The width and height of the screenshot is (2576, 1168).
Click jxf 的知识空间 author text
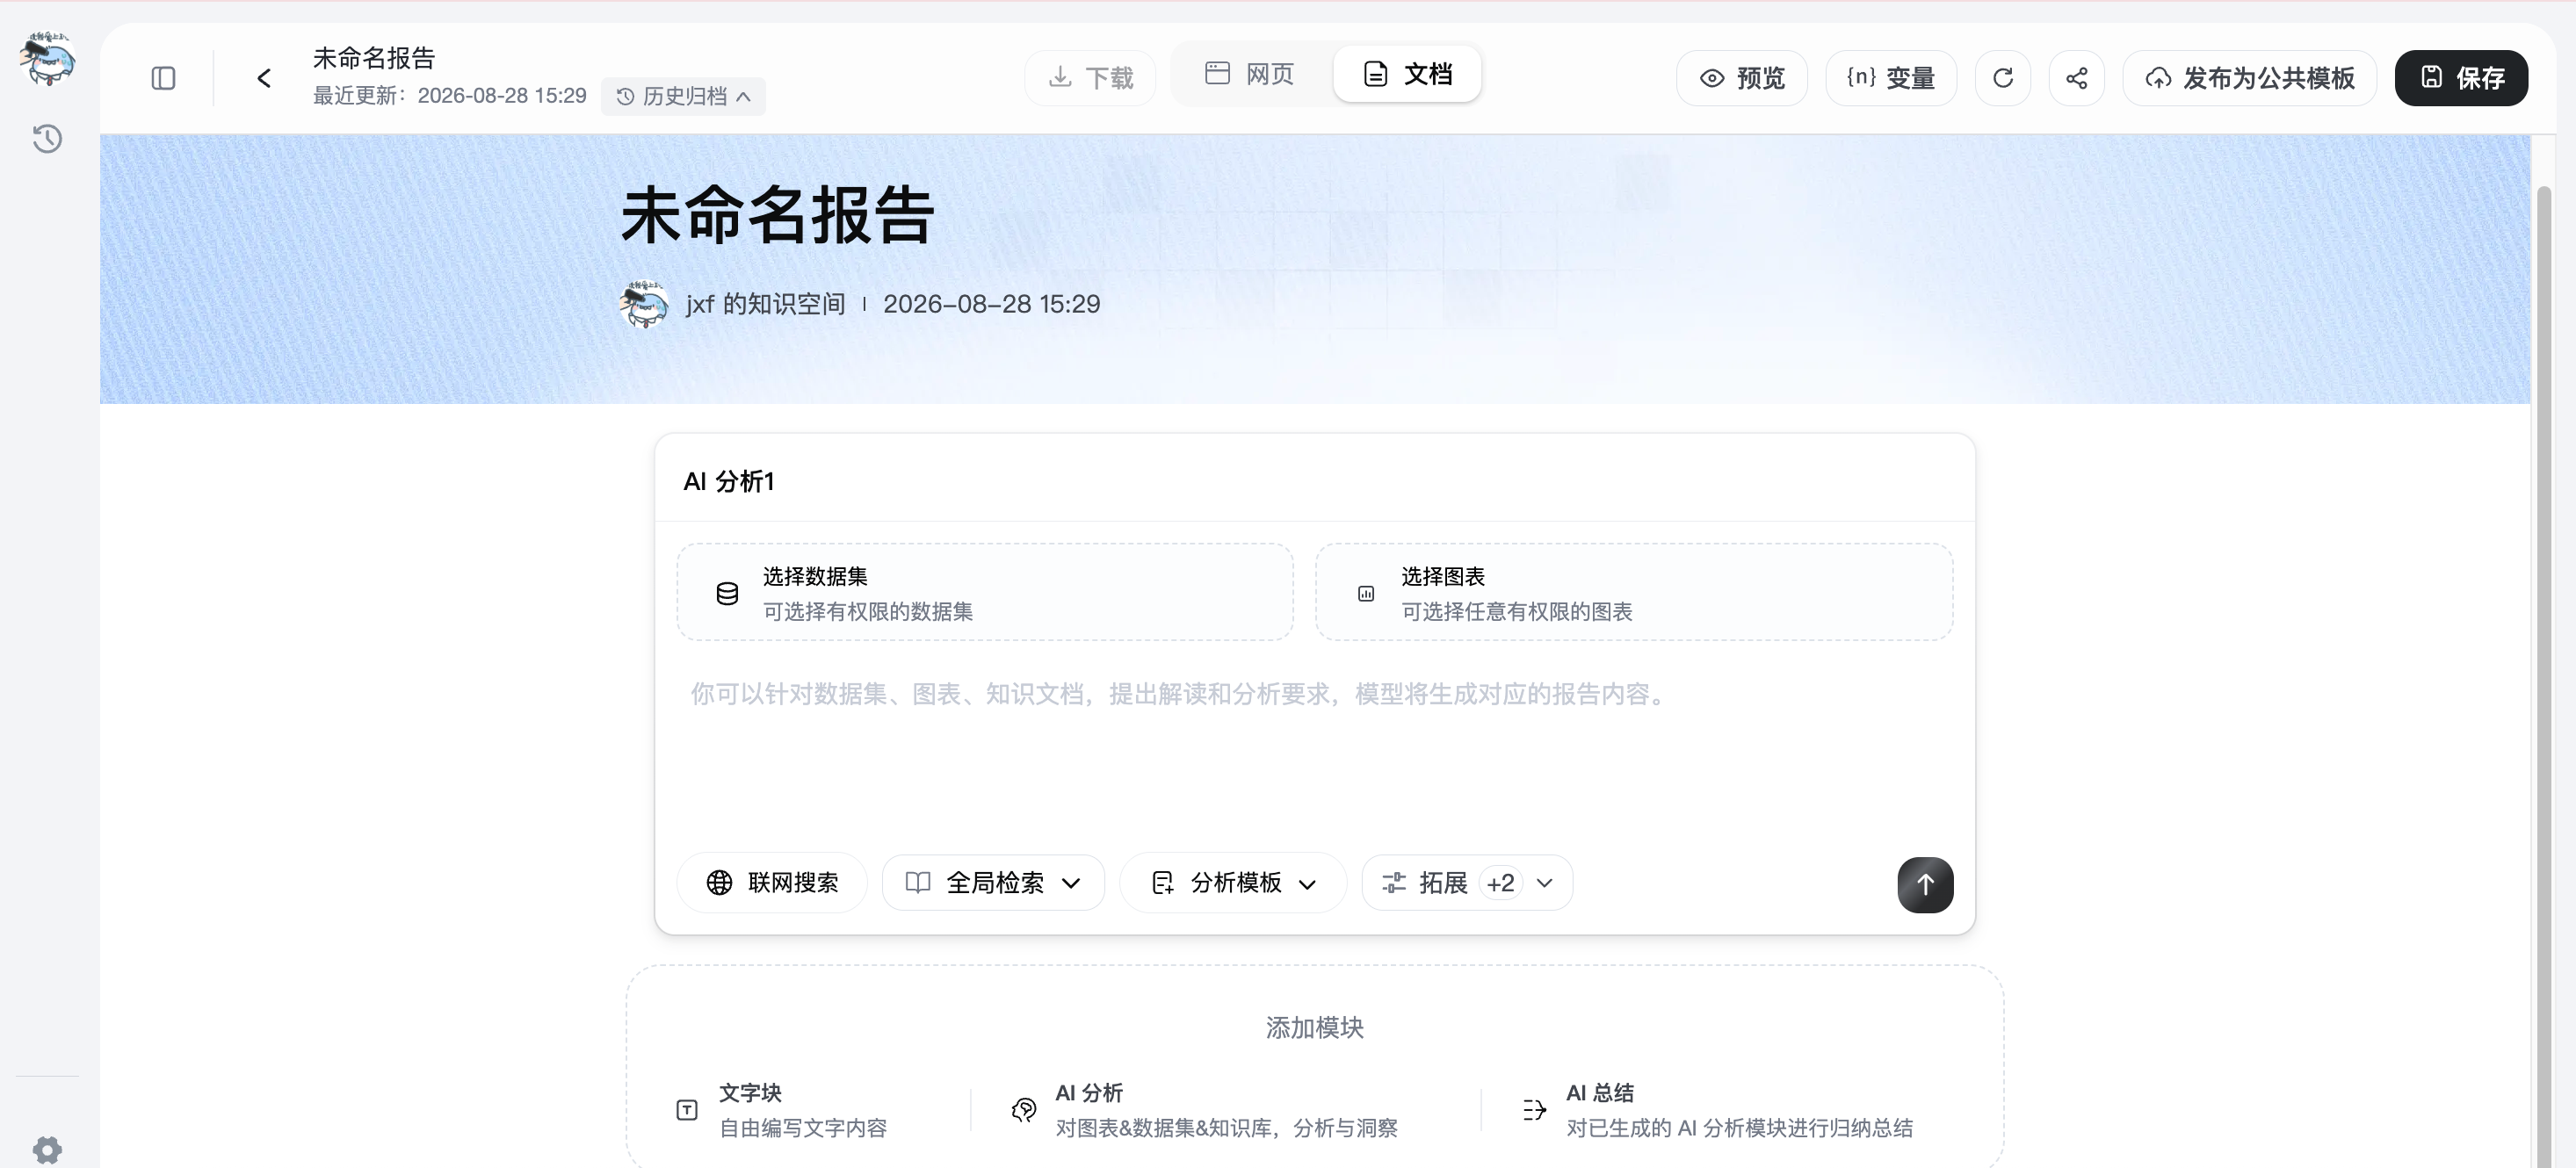coord(766,304)
